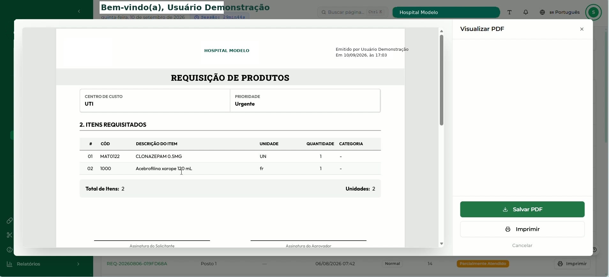Click the QUANTIDADE column header
609x277 pixels.
coord(320,144)
